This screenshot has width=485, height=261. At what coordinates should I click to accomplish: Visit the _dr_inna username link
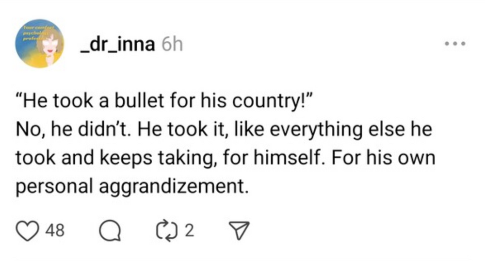tap(117, 45)
